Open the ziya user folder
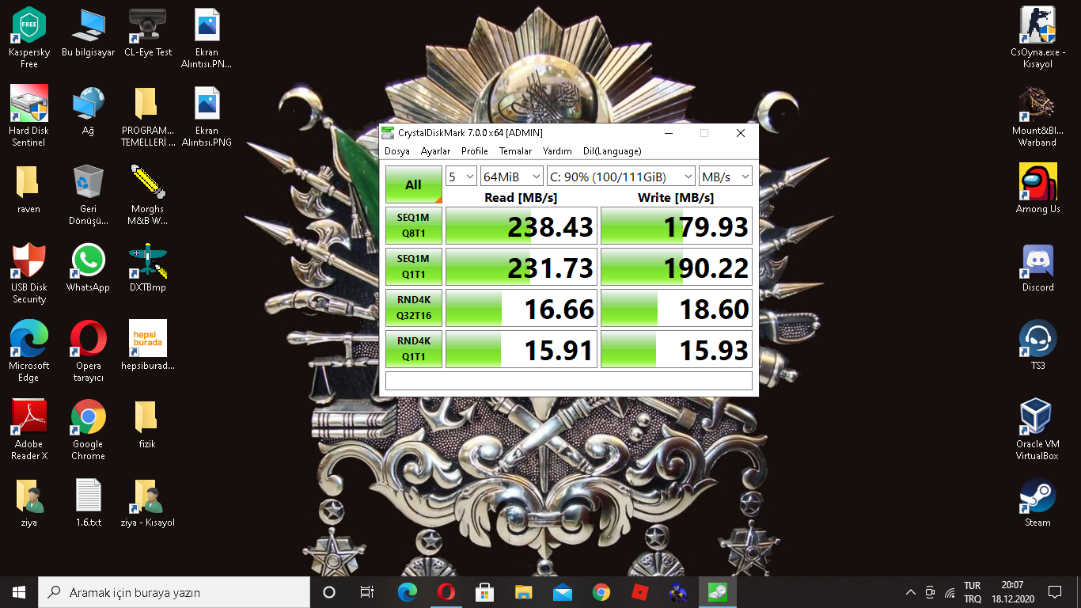1081x608 pixels. [x=29, y=503]
